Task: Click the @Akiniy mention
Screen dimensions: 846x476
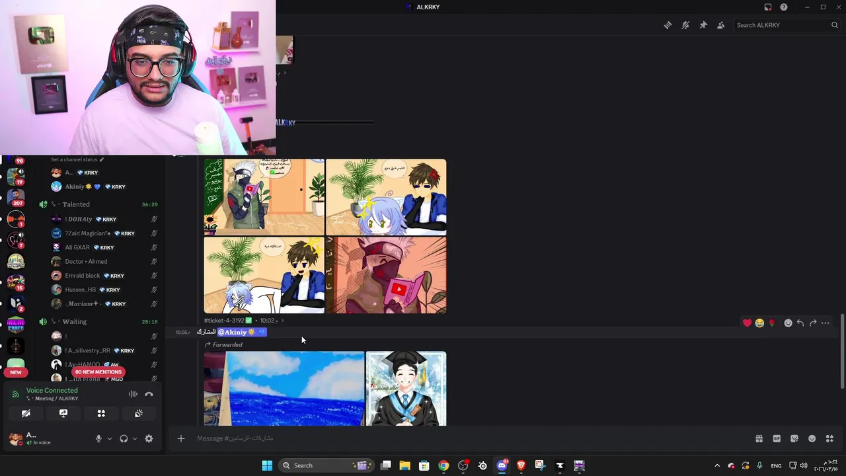Action: [241, 332]
